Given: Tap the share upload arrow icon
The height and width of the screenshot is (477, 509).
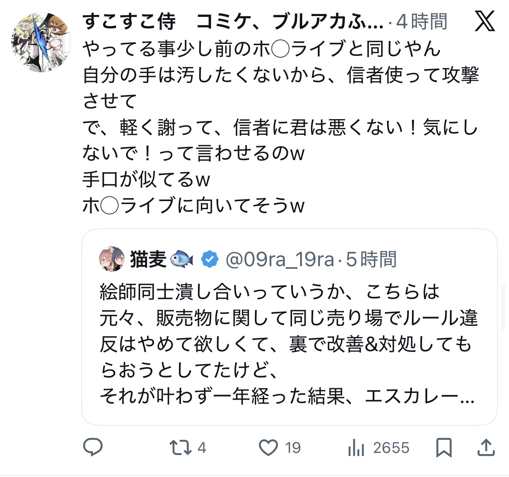Looking at the screenshot, I should point(486,448).
